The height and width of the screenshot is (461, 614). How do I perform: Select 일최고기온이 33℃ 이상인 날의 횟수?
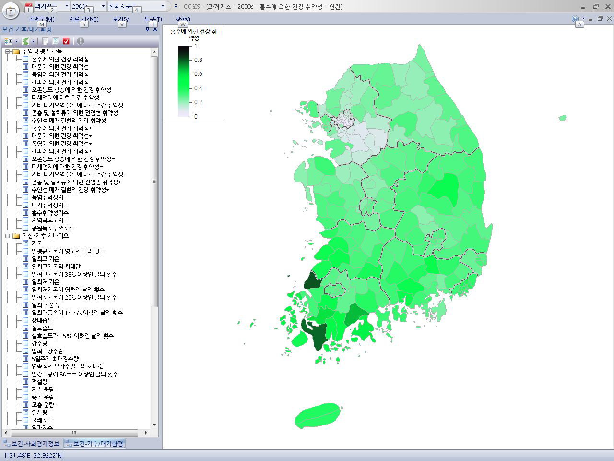click(x=74, y=274)
